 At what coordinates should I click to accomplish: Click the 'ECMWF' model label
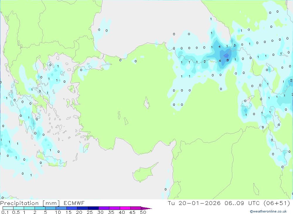point(74,203)
